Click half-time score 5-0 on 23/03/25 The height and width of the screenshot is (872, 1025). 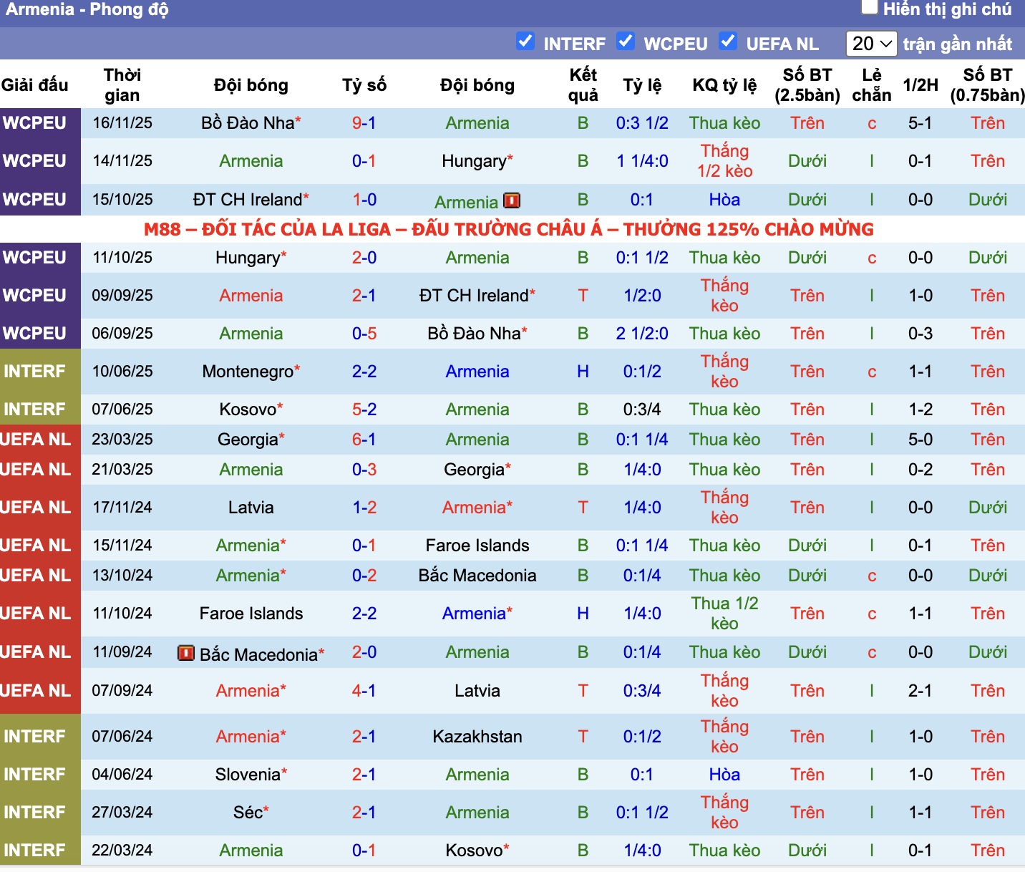(920, 440)
